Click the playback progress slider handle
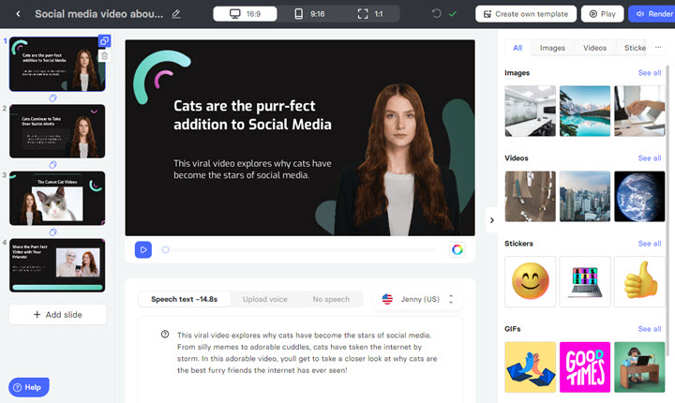 (165, 249)
